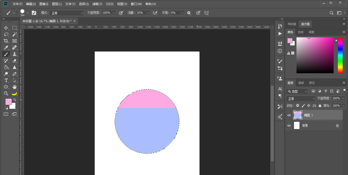Open the 调整 tab
The width and height of the screenshot is (348, 175).
(x=311, y=32)
